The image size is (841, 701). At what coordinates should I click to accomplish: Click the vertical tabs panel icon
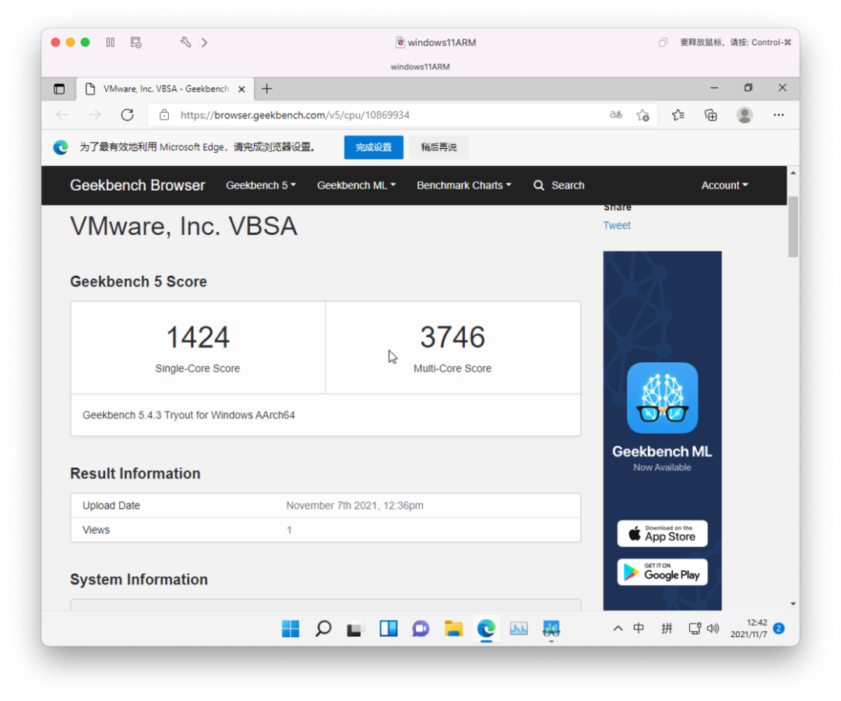pyautogui.click(x=59, y=89)
